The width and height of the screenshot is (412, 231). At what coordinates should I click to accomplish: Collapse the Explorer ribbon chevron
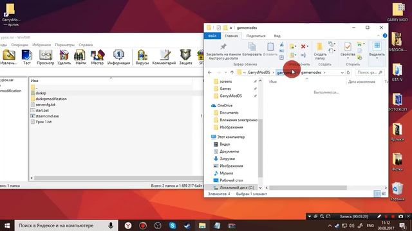[x=378, y=36]
